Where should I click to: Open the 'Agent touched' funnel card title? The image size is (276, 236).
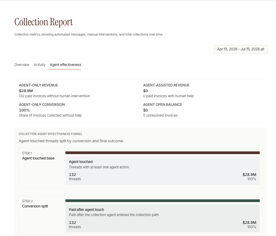point(81,162)
